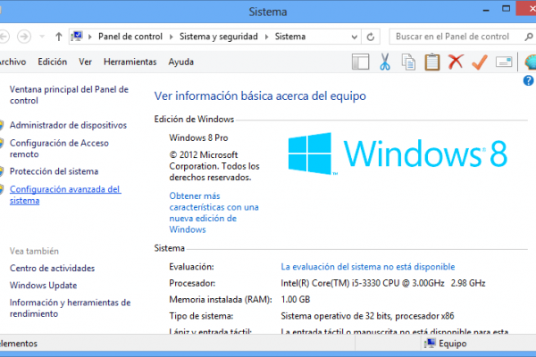Click the Cut scissors icon
Image resolution: width=536 pixels, height=357 pixels.
point(384,62)
